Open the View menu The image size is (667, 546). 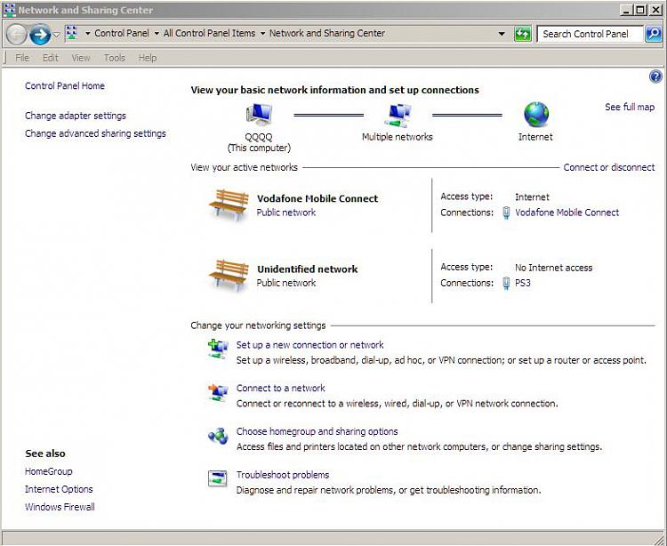81,58
